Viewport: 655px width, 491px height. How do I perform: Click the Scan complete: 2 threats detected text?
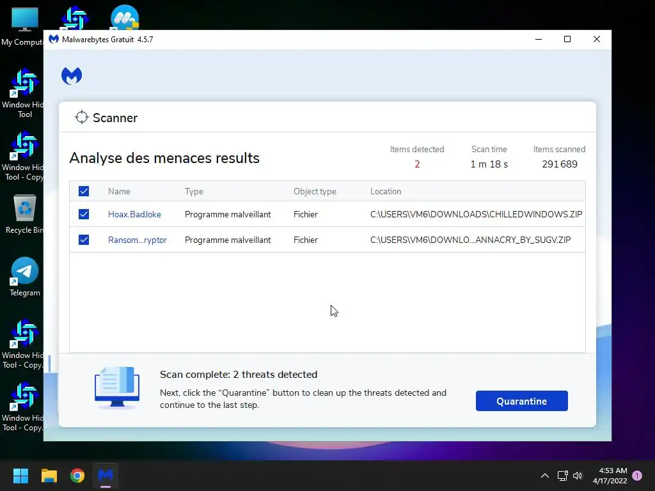(239, 375)
